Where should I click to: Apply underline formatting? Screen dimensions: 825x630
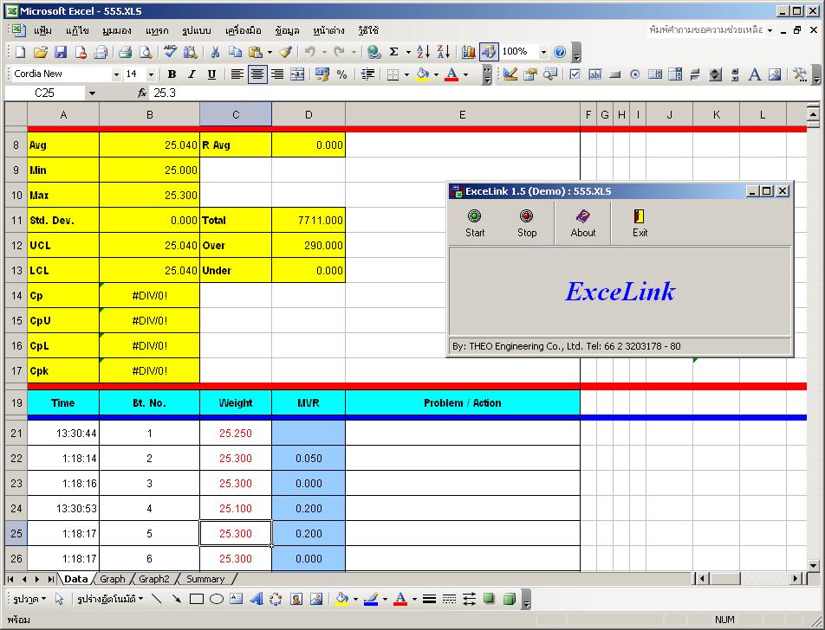(211, 74)
